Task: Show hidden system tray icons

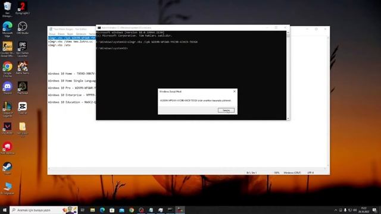Action: pos(336,210)
